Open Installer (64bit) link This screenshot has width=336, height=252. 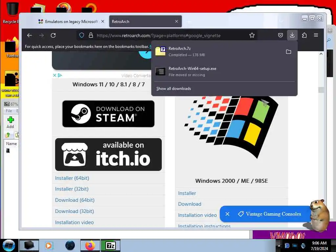point(72,178)
